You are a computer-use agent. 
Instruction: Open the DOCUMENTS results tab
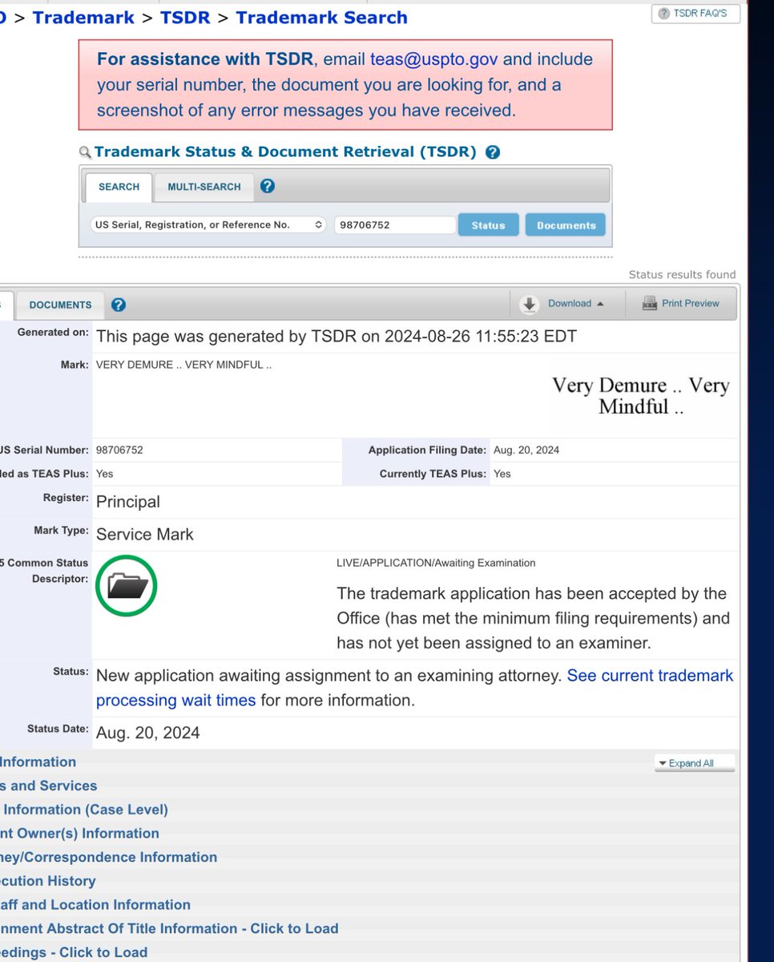pyautogui.click(x=60, y=305)
